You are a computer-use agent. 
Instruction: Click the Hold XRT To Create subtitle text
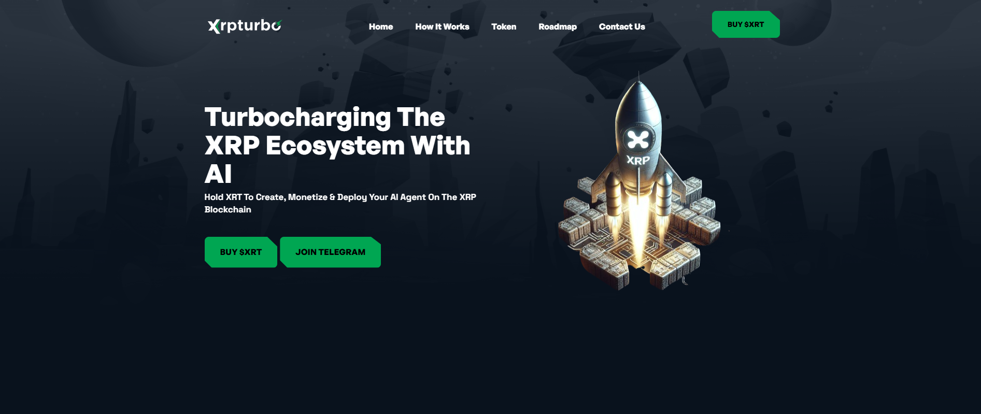point(340,203)
